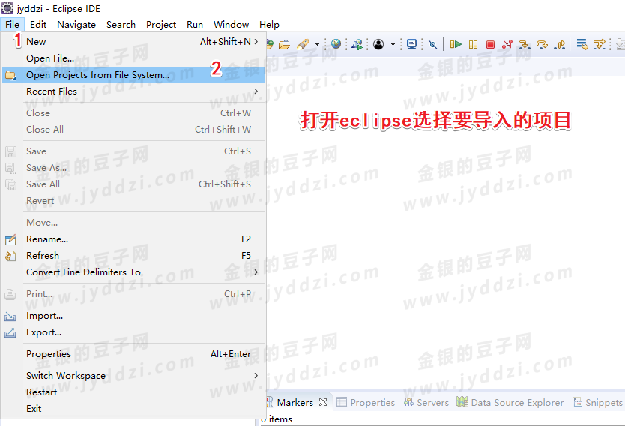This screenshot has width=625, height=426.
Task: Switch to the Snippets tab
Action: pyautogui.click(x=597, y=403)
